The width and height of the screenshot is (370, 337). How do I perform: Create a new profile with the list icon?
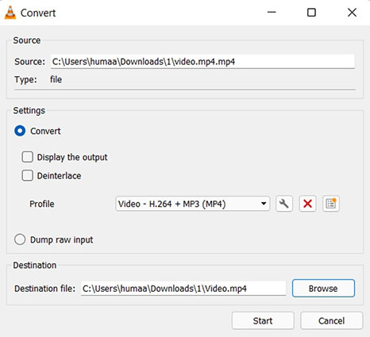pyautogui.click(x=331, y=204)
